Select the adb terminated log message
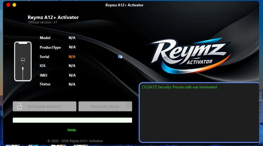Screen dimensions: 263x146 pyautogui.click(x=179, y=87)
